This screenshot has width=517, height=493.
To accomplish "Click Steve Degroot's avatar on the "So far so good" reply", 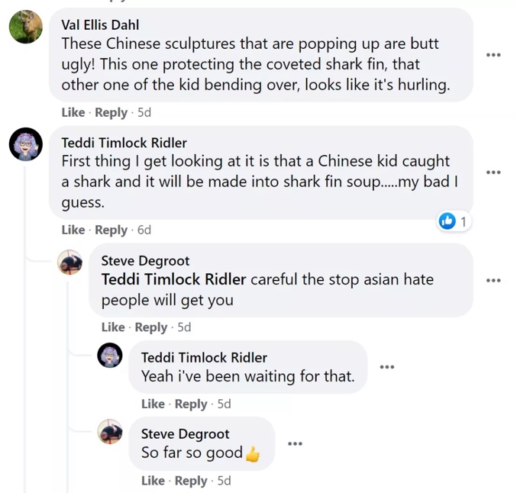I will 110,433.
